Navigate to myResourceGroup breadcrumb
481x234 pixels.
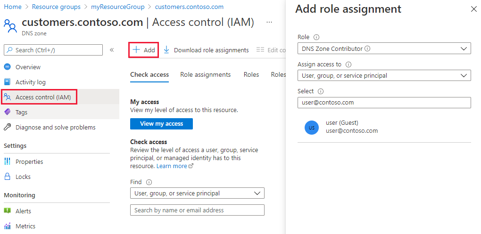117,7
